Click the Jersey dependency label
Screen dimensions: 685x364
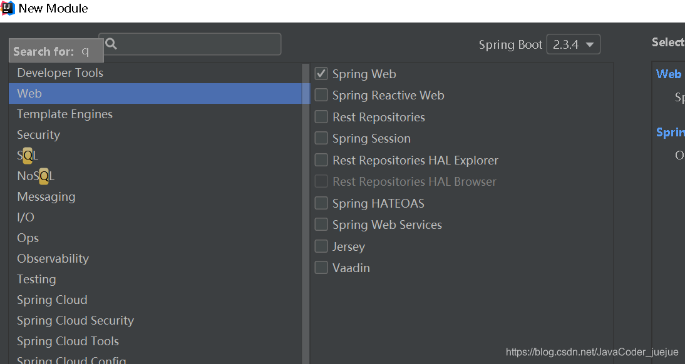point(349,246)
